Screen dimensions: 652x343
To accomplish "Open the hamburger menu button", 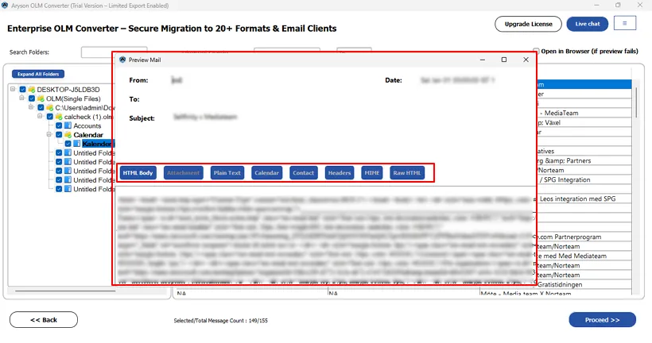I will click(x=625, y=24).
